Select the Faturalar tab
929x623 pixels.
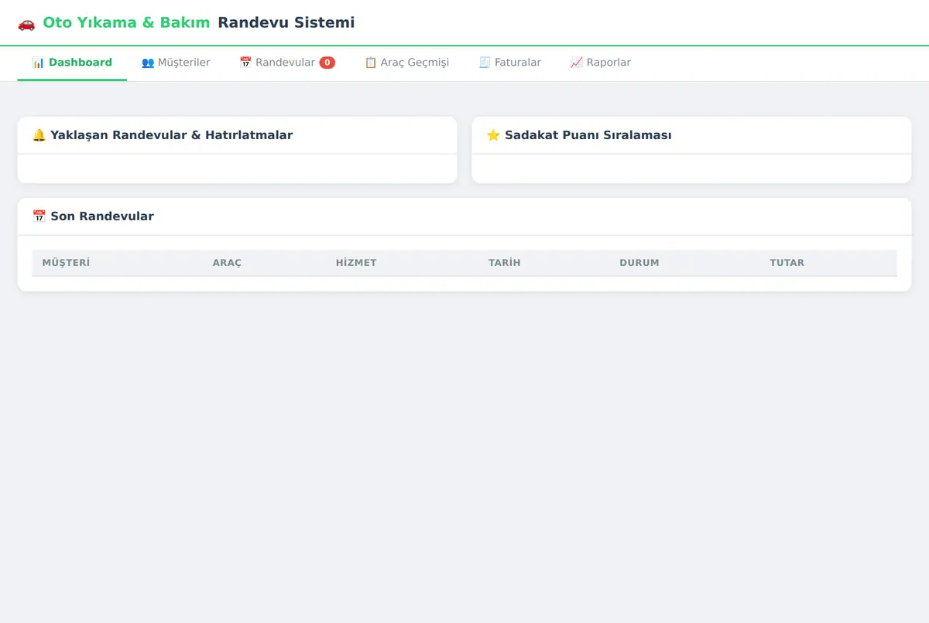click(509, 63)
